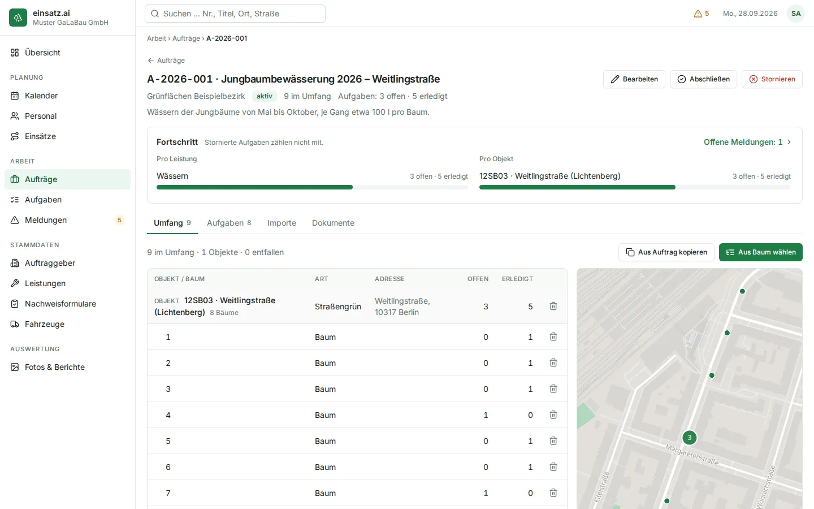
Task: Click the Abschließen button
Action: pos(703,79)
